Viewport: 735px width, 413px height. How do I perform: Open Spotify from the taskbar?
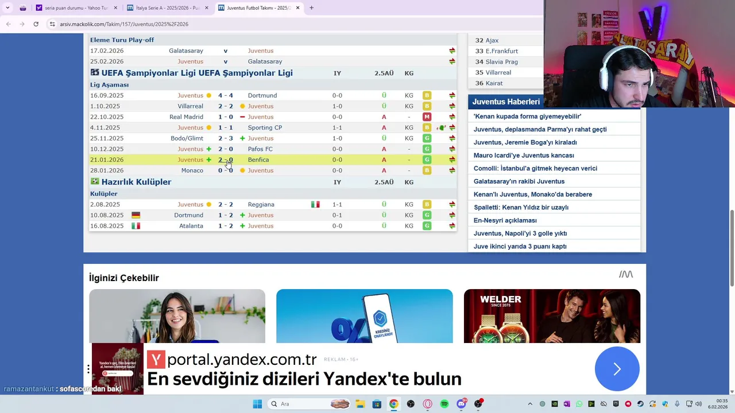(x=444, y=404)
